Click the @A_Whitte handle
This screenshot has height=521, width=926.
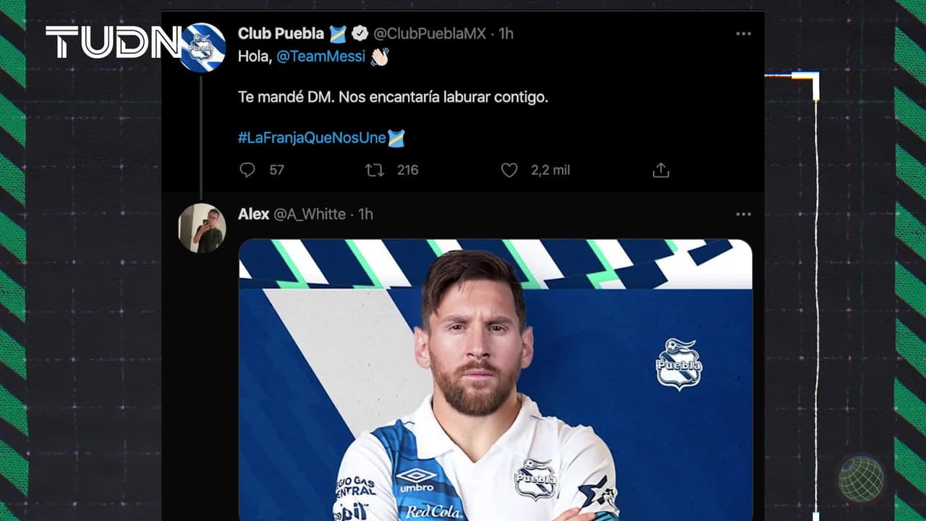click(309, 214)
